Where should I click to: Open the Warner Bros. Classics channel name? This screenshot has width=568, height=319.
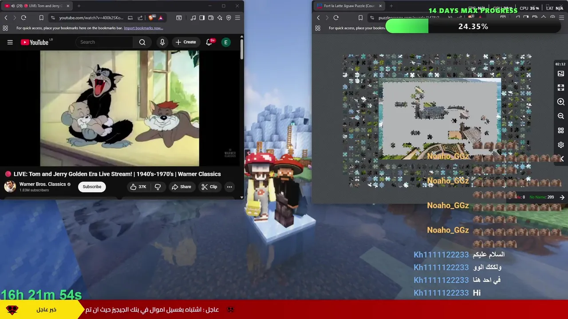pyautogui.click(x=43, y=184)
